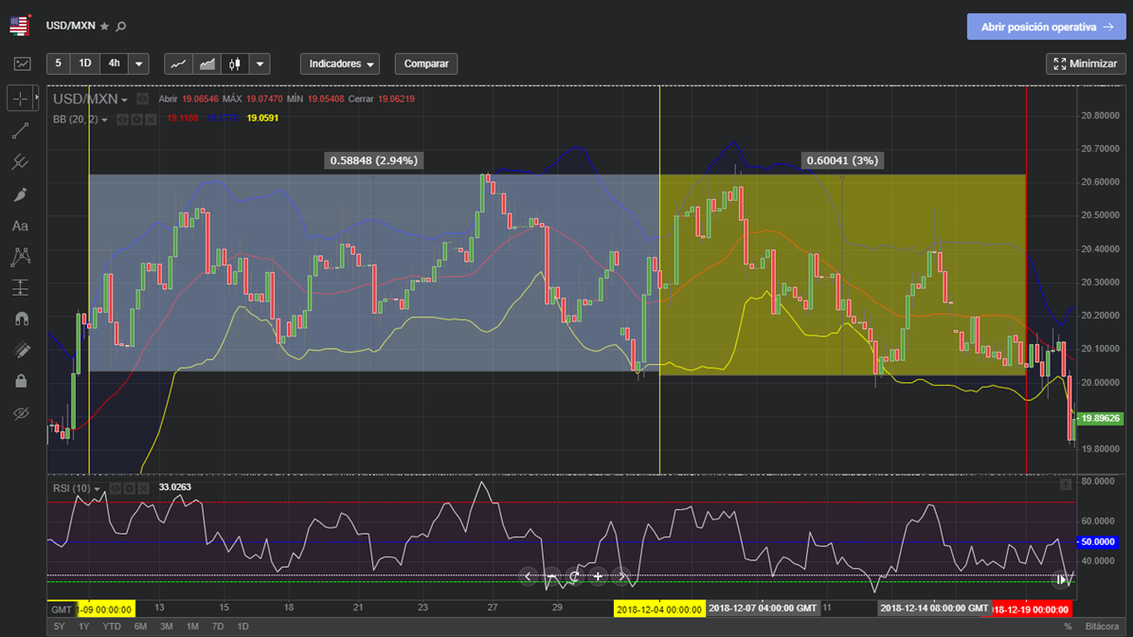Open the text annotation tool (Aa)
Screen dimensions: 1133x637
(22, 226)
